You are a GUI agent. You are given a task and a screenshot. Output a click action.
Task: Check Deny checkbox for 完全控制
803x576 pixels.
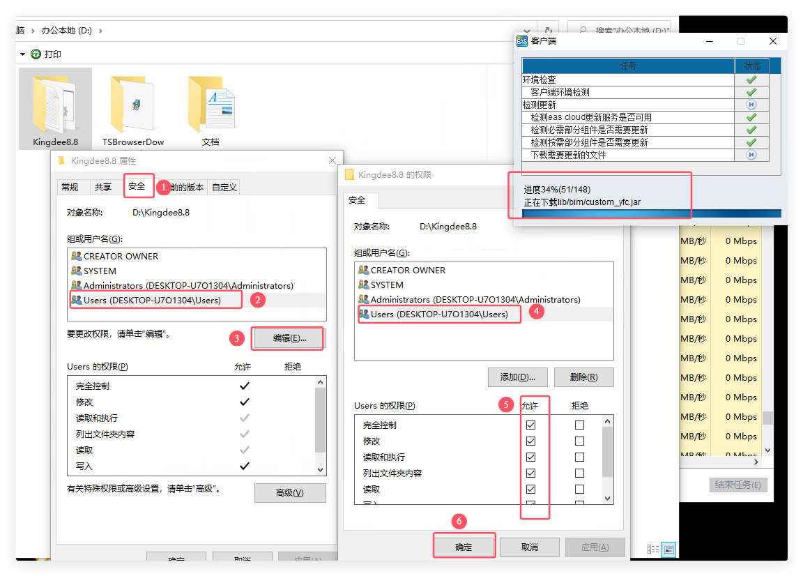tap(579, 425)
